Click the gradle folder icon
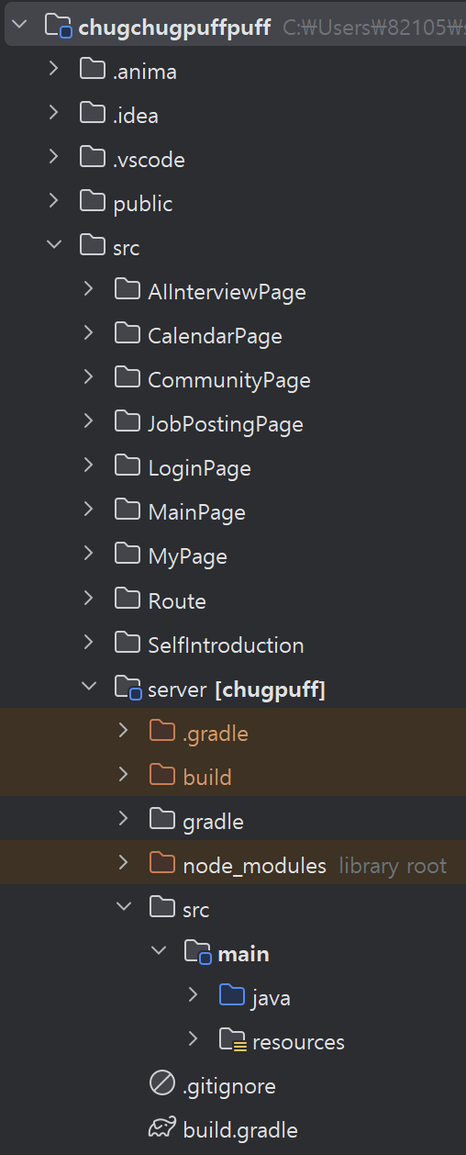Image resolution: width=466 pixels, height=1155 pixels. (x=162, y=820)
